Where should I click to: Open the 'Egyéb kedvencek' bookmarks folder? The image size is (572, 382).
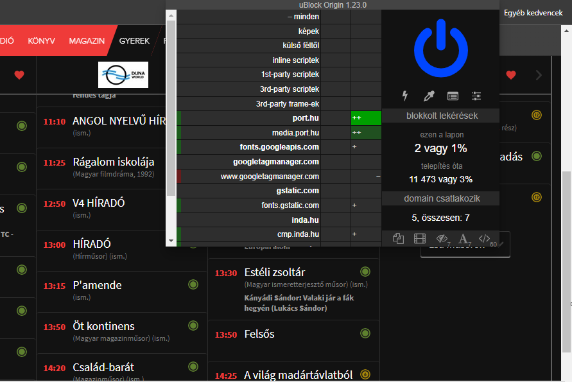pyautogui.click(x=533, y=13)
